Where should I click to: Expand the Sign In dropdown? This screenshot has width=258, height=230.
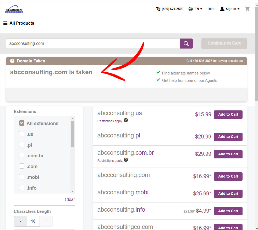point(233,9)
